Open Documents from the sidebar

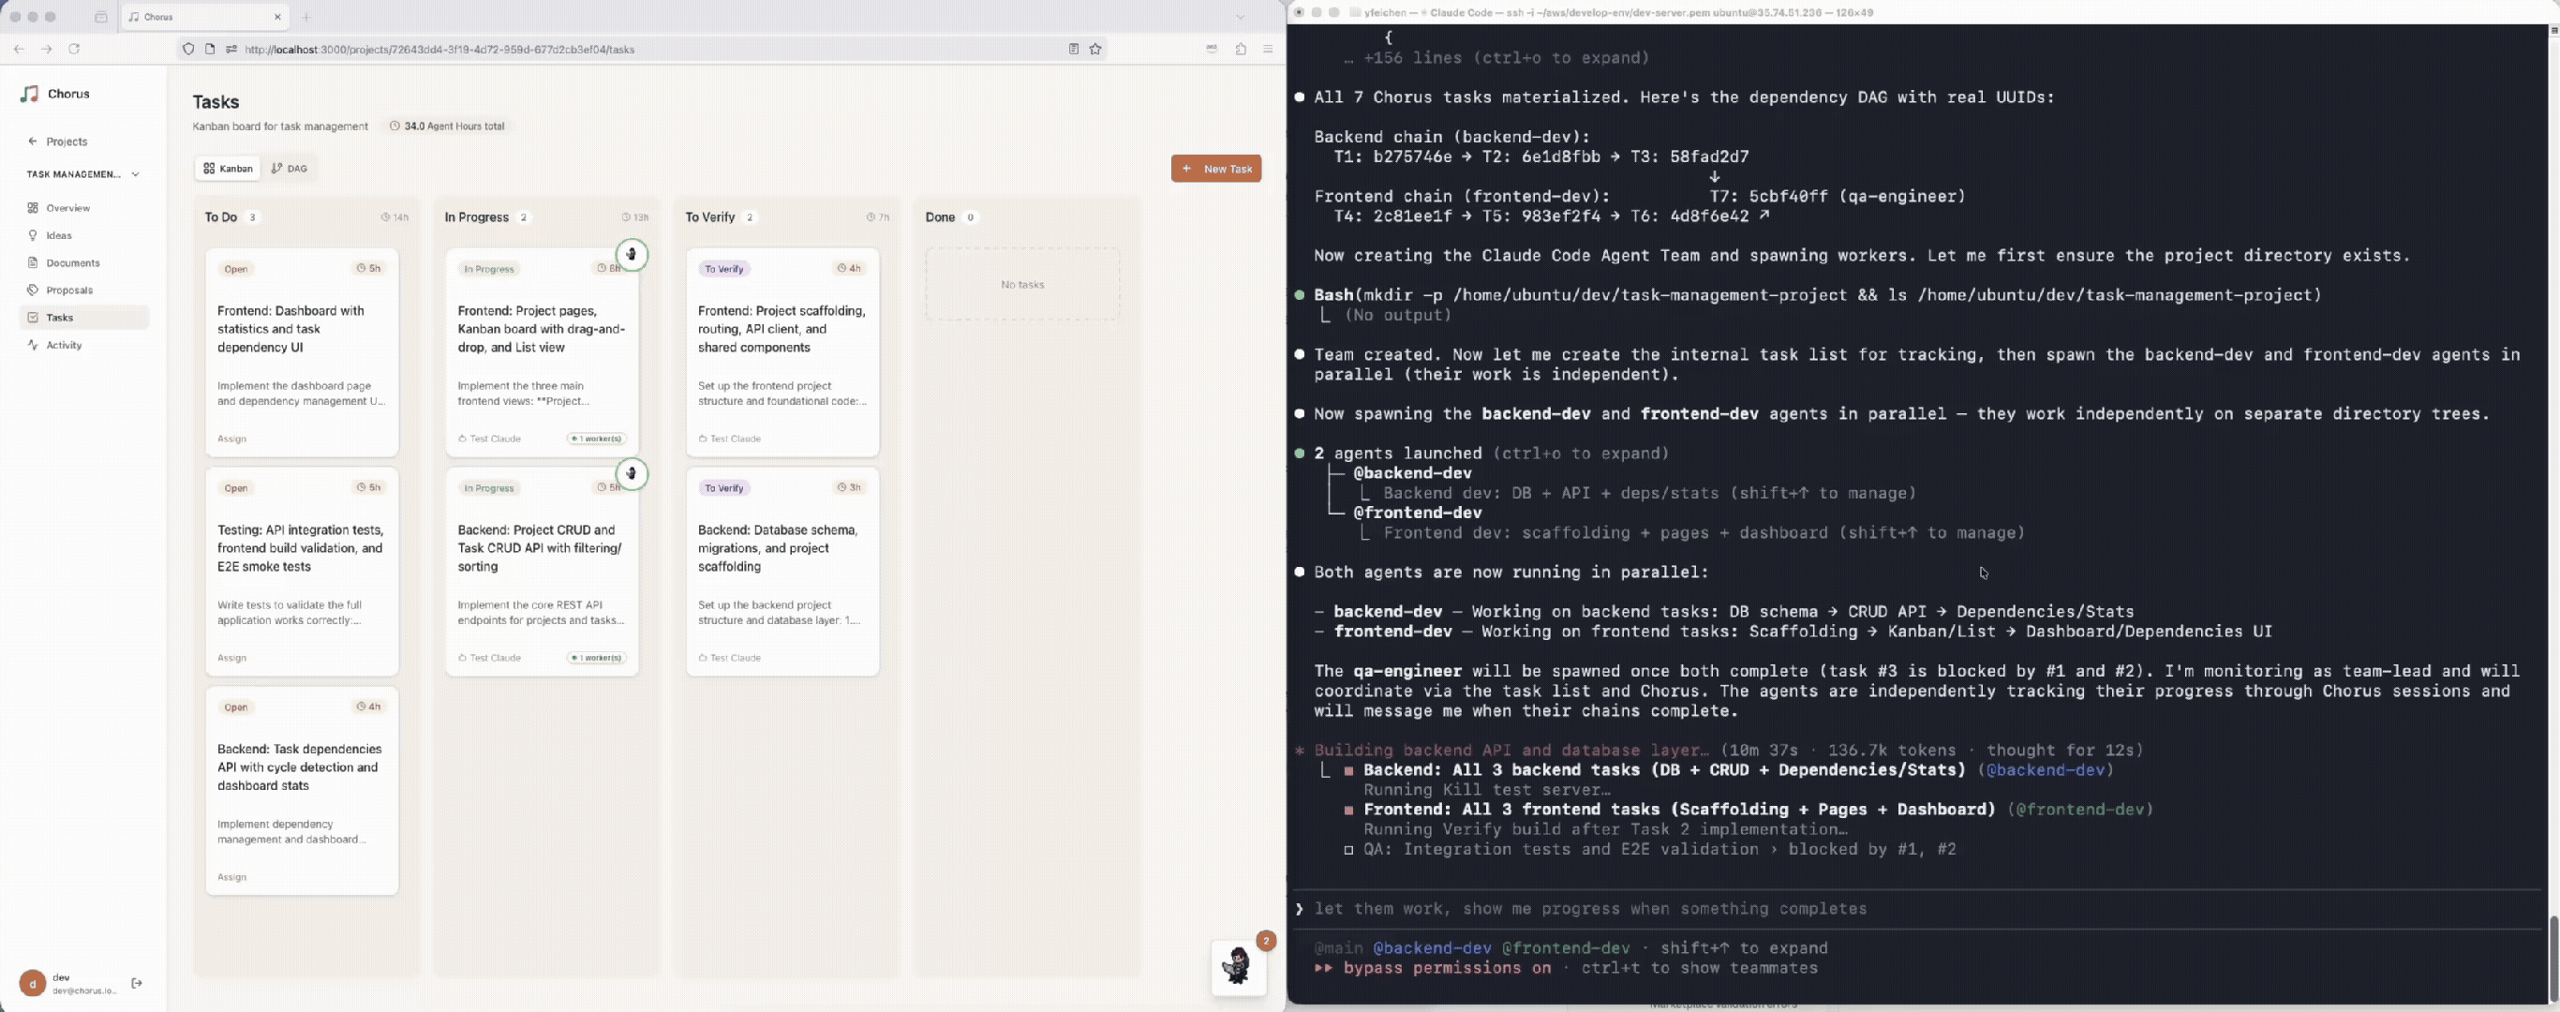tap(71, 262)
